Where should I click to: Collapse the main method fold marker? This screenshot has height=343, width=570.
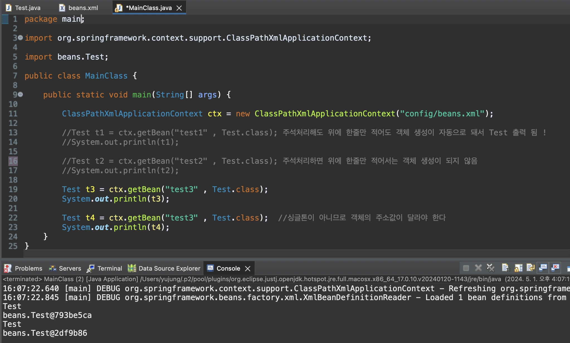pos(20,95)
